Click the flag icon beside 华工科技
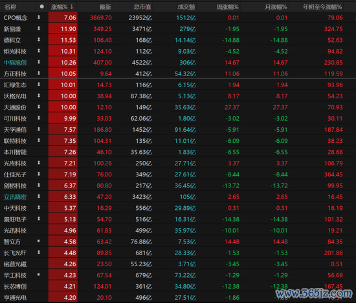 (x=39, y=275)
